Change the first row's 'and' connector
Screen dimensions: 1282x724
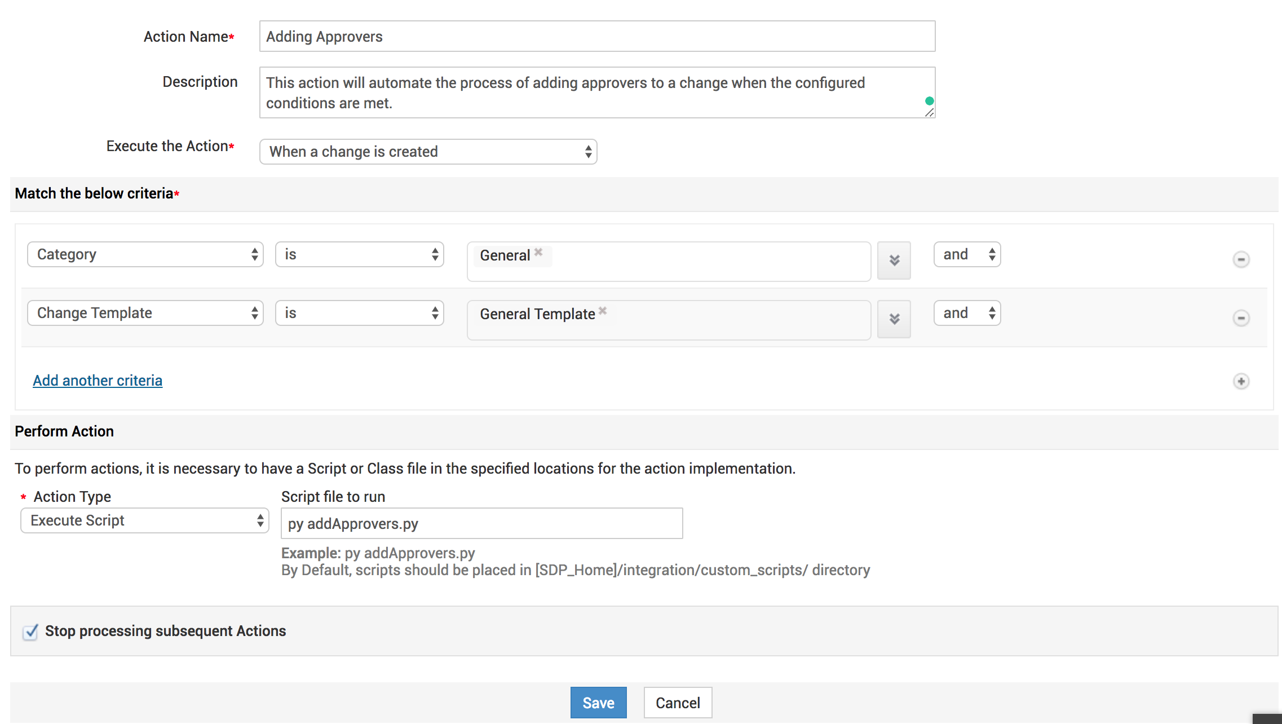(967, 254)
